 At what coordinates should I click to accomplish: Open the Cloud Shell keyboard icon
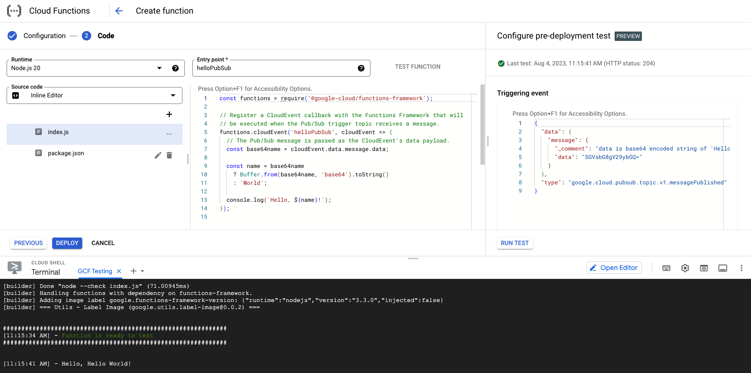[x=666, y=268]
